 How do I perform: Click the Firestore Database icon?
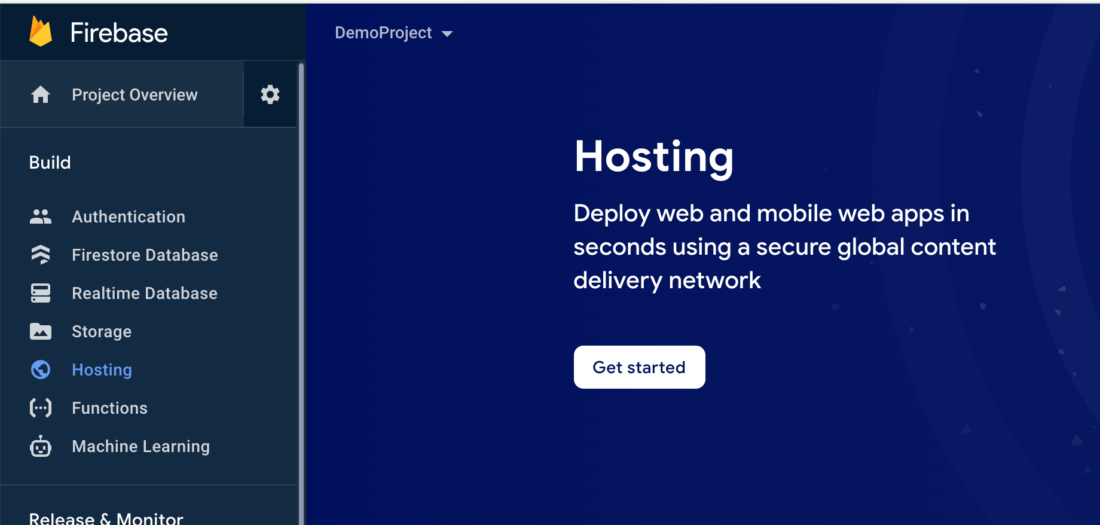(x=41, y=255)
